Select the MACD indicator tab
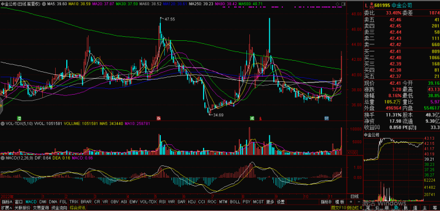Screen dimensions: 440x211 click(31, 202)
